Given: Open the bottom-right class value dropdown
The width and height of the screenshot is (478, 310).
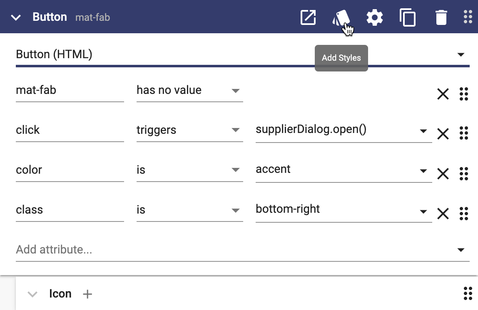Looking at the screenshot, I should point(423,211).
